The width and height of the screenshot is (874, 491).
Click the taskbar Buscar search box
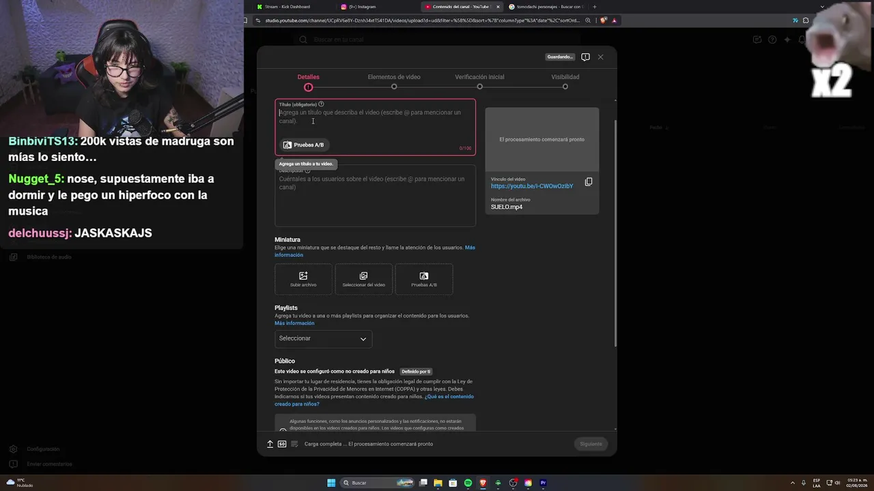(378, 483)
